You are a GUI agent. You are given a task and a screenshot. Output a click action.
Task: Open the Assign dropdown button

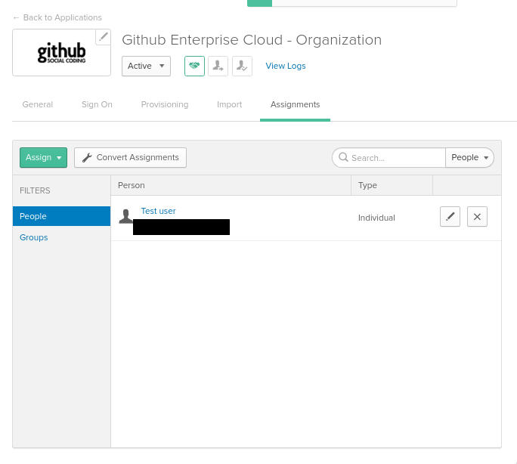click(44, 157)
